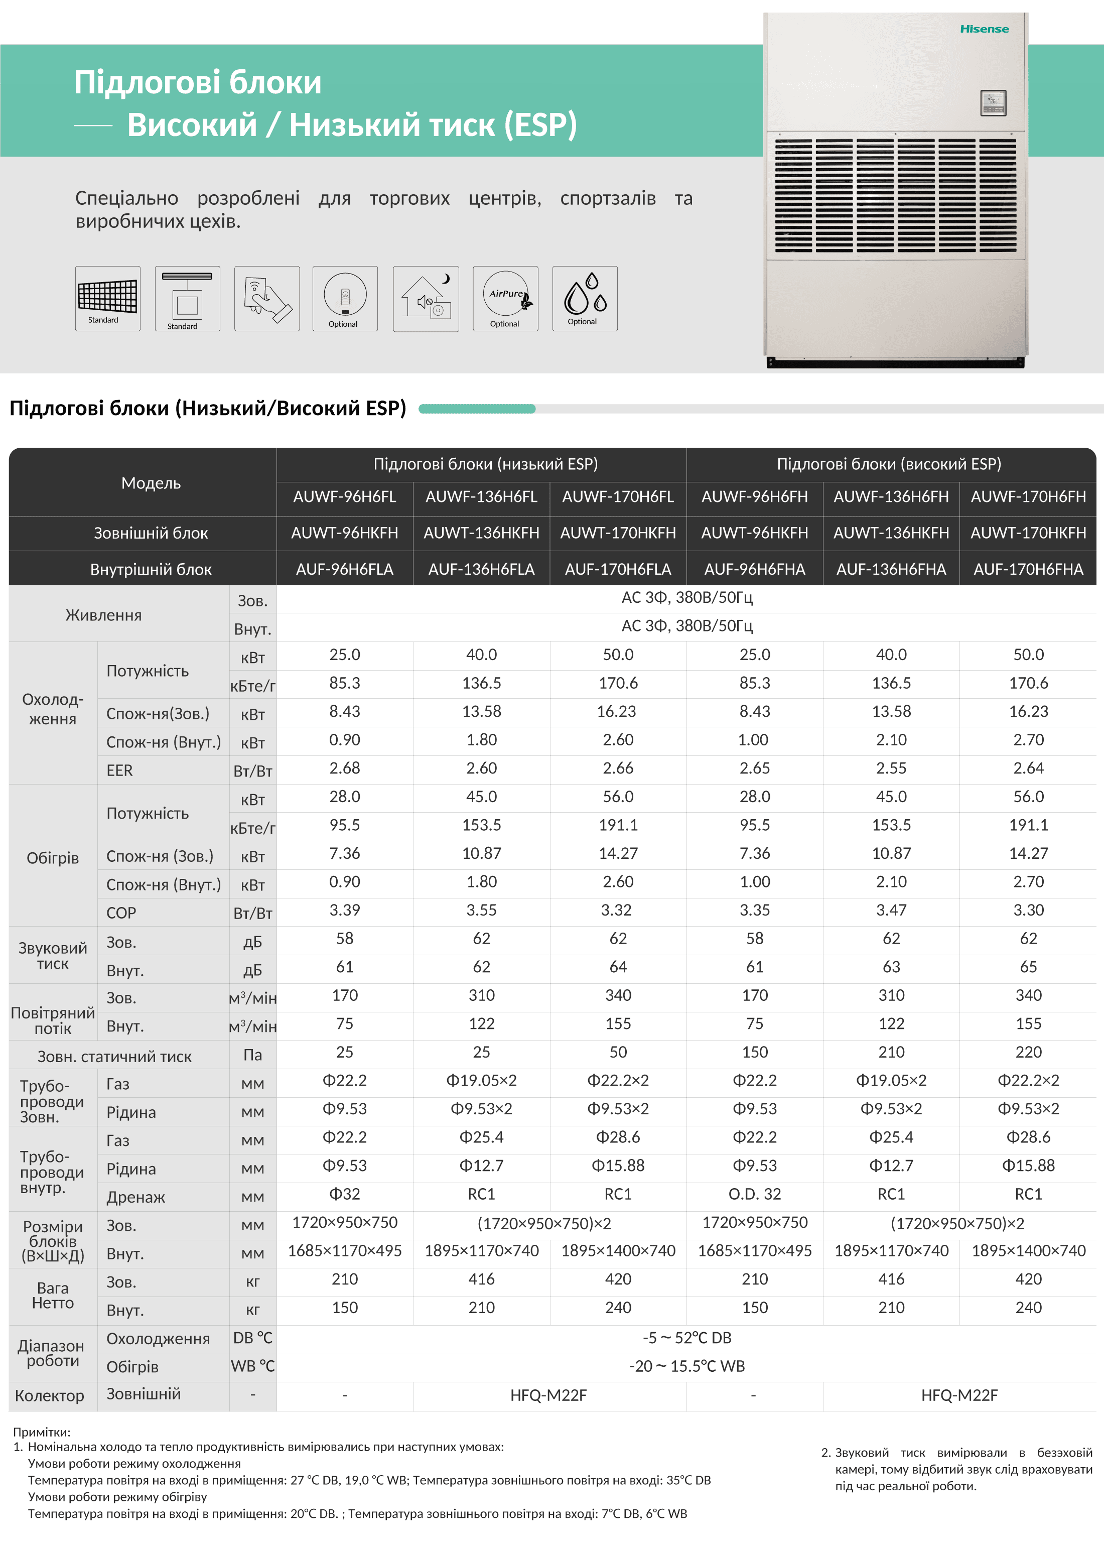Click the COP row label
The height and width of the screenshot is (1552, 1104).
(121, 913)
